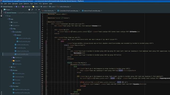Viewport: 170px width, 95px height.
Task: Click the Models folder icon
Action: (12, 70)
